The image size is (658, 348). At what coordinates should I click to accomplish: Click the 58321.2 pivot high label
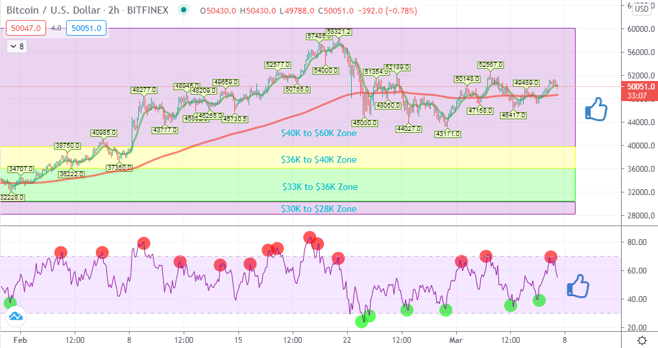tap(339, 32)
